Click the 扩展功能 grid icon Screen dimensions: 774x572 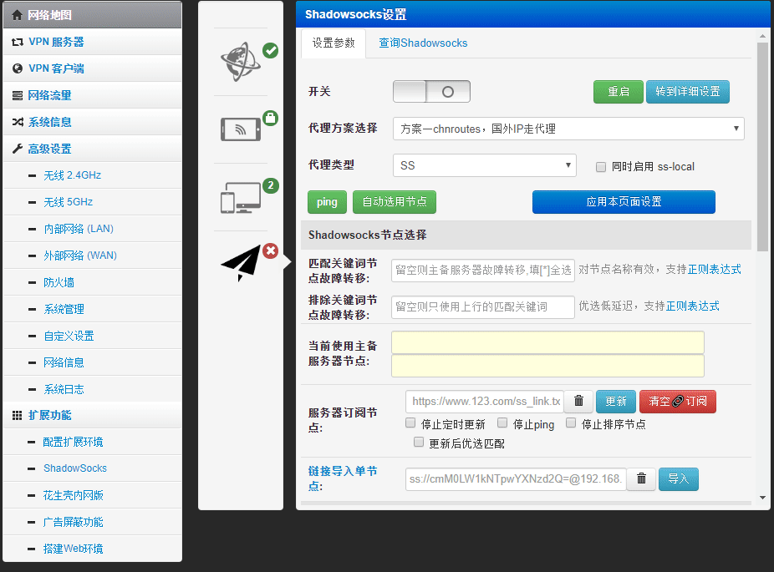click(x=18, y=415)
